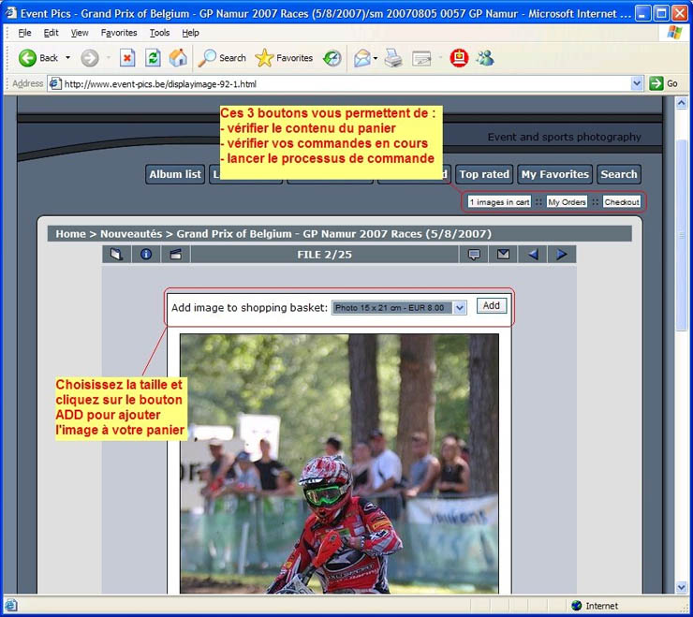
Task: Open the photo size dropdown
Action: pos(459,308)
